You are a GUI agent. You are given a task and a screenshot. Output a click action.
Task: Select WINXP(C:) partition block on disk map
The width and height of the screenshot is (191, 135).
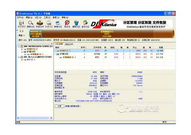36,34
